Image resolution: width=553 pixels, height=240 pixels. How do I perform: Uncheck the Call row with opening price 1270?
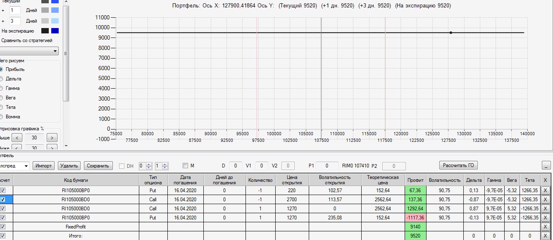pyautogui.click(x=3, y=208)
